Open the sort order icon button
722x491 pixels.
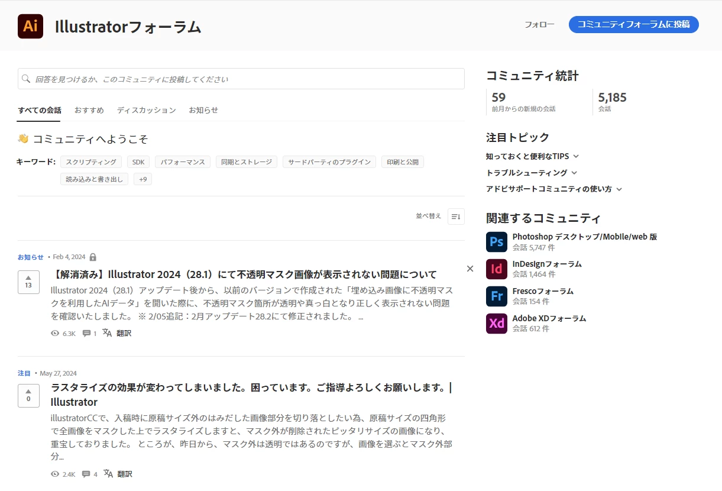pos(456,217)
